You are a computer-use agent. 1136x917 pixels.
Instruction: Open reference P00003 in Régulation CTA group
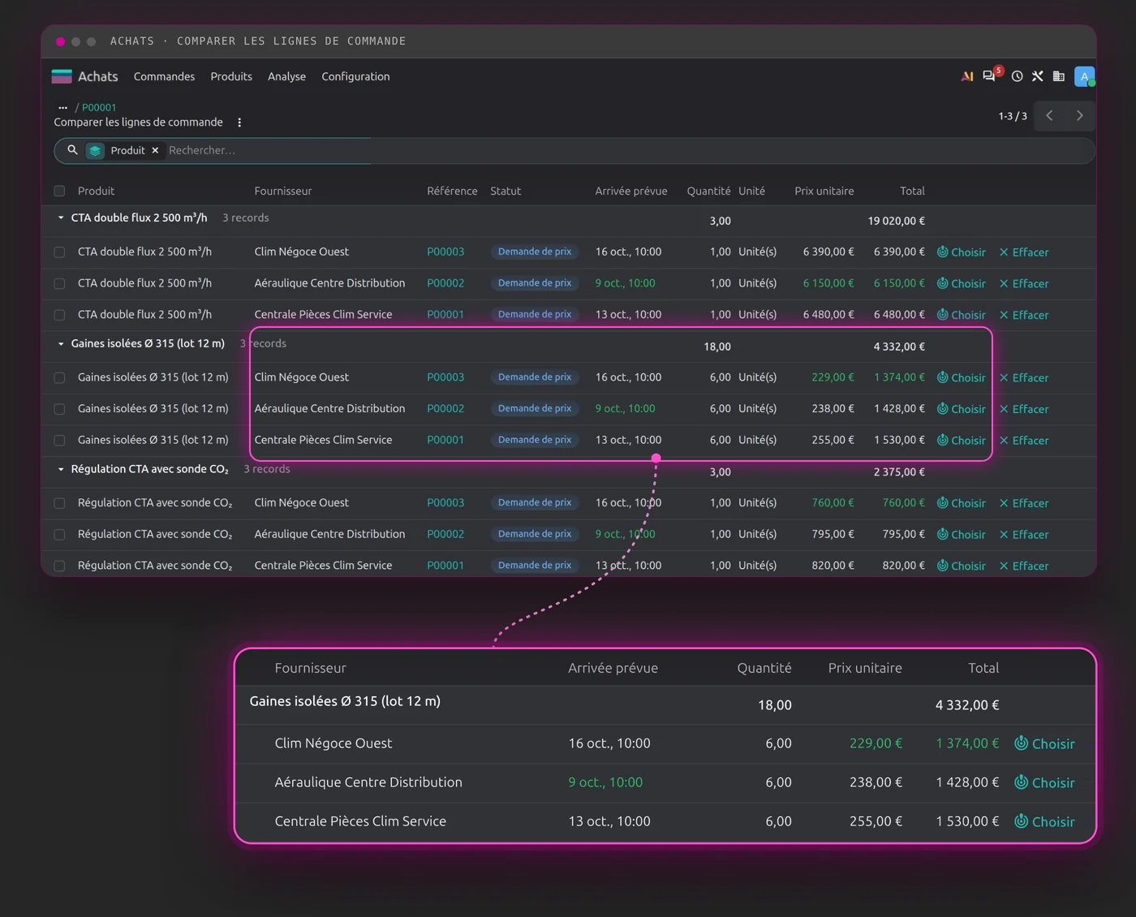coord(445,503)
